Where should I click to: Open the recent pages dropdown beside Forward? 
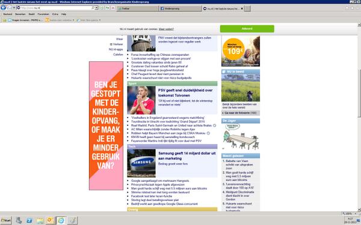(14, 8)
